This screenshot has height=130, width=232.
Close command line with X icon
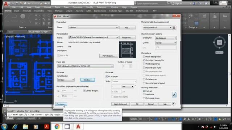[x=5, y=111]
